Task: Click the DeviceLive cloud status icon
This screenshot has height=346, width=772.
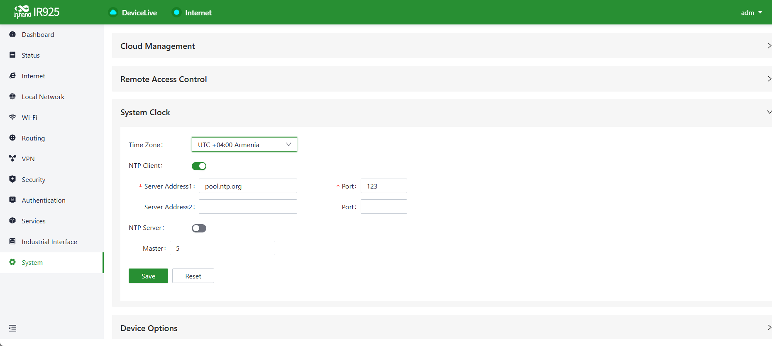Action: 113,12
